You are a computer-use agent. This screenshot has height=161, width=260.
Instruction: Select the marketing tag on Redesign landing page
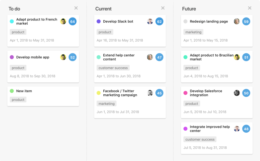tap(193, 32)
